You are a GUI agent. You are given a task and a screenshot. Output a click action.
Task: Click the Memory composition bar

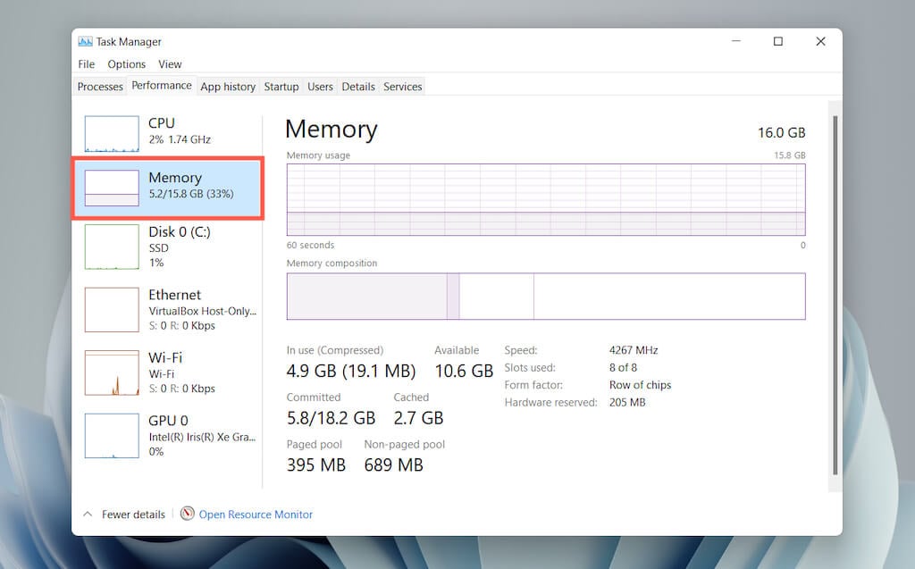545,297
